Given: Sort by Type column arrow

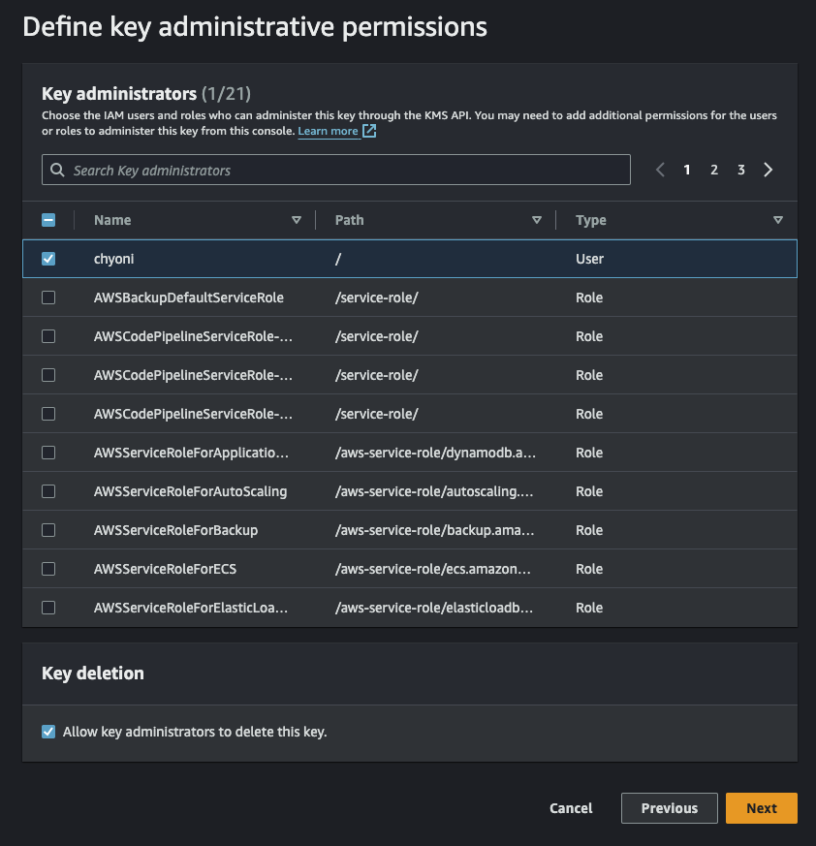Looking at the screenshot, I should pyautogui.click(x=777, y=220).
